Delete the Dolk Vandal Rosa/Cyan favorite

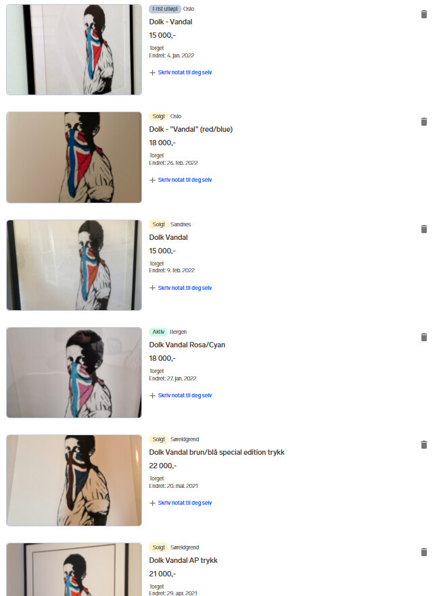(424, 337)
